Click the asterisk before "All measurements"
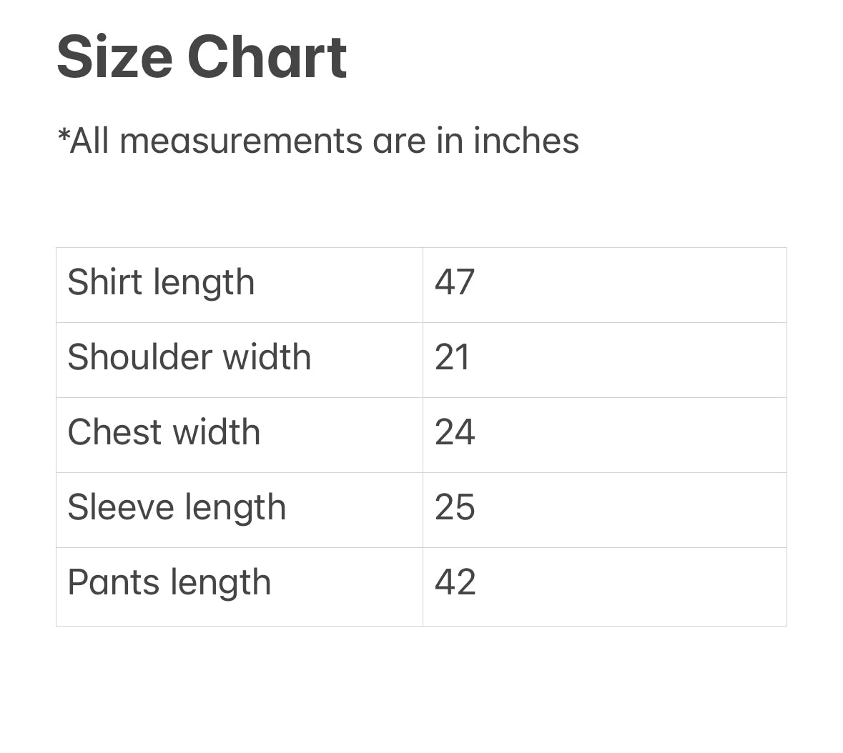Viewport: 843px width, 753px height. [63, 134]
